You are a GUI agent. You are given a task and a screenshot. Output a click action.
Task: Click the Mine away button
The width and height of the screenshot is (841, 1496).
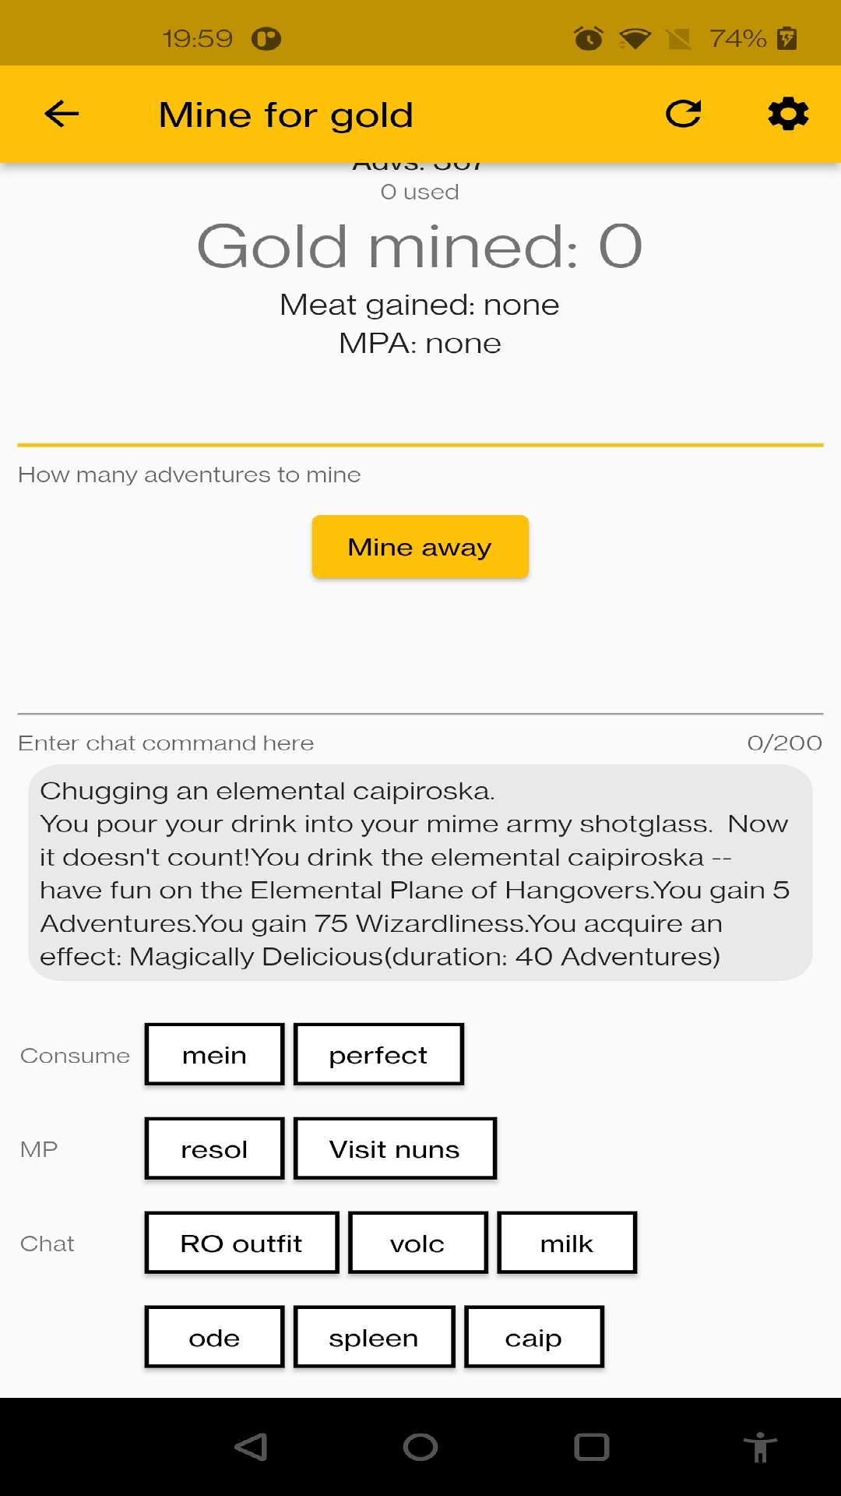coord(420,547)
